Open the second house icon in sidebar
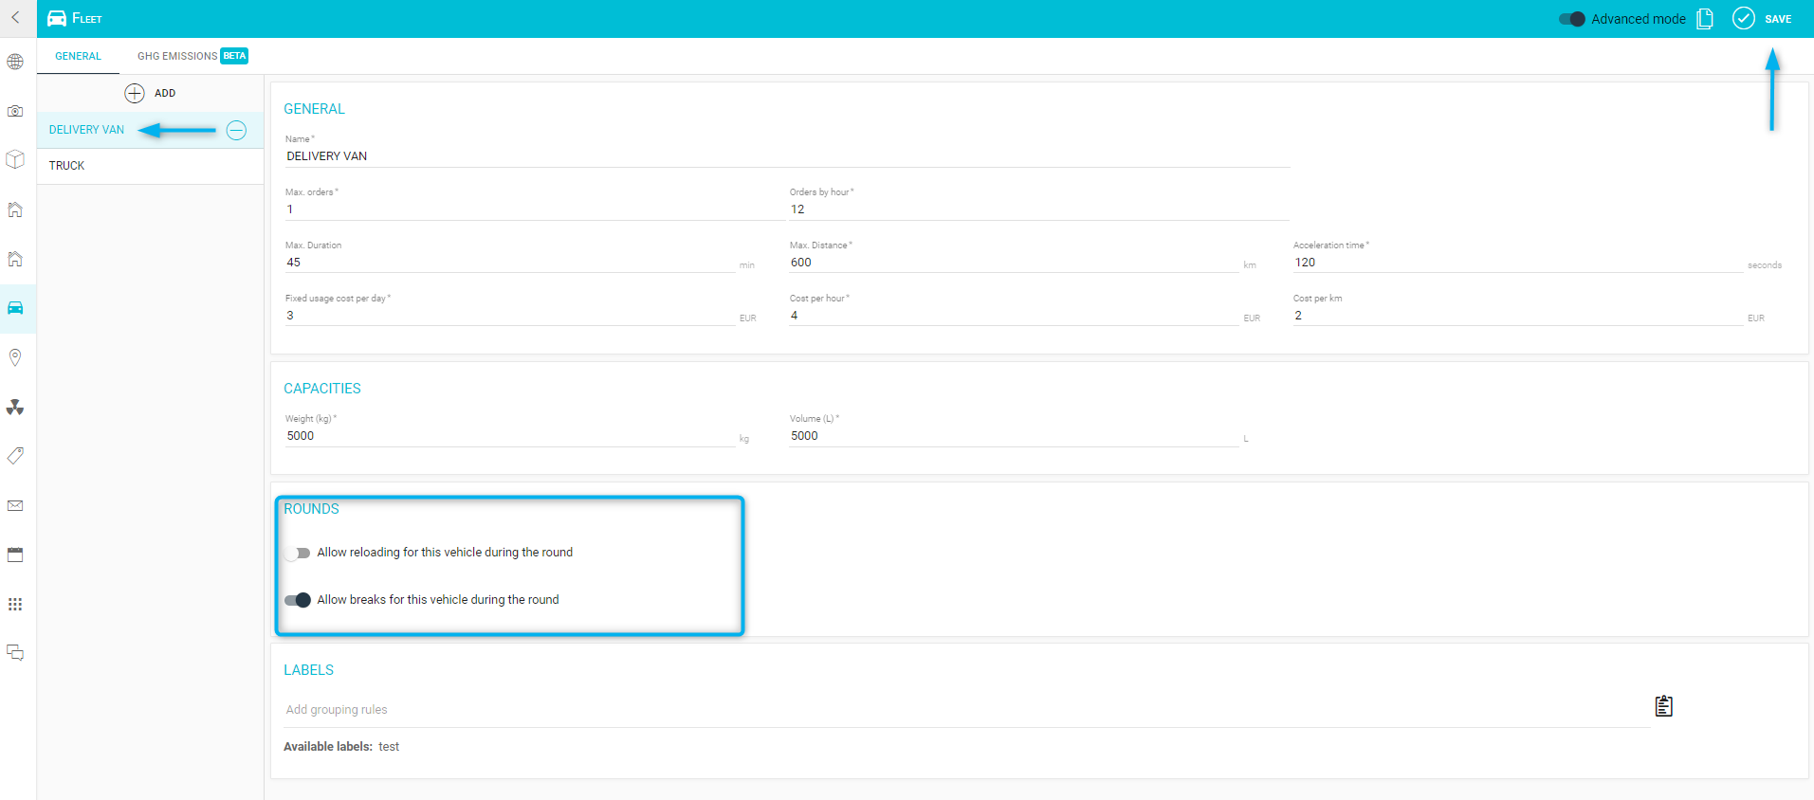 point(15,259)
